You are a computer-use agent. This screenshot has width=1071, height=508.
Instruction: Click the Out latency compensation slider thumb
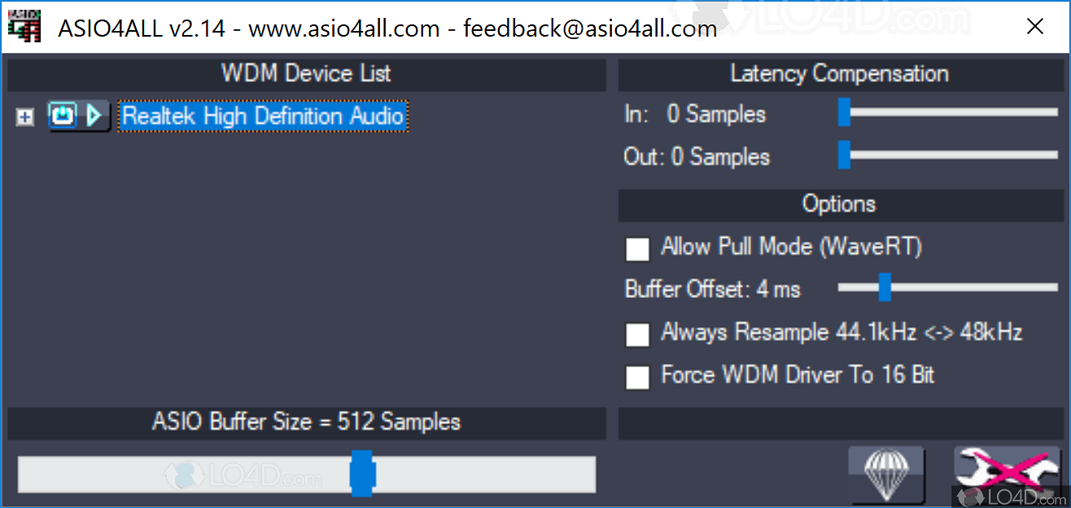[x=844, y=155]
